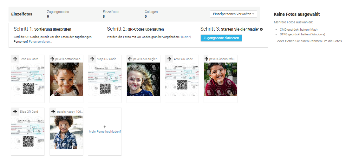This screenshot has width=346, height=156.
Task: Click Schritt 2 QR-Codes überprüfen heading
Action: coord(135,29)
